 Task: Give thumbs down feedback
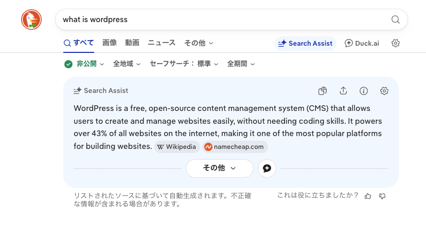(382, 196)
